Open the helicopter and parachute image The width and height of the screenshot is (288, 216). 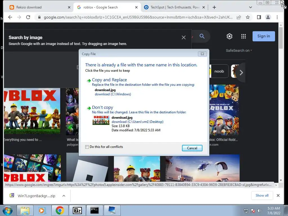(202, 168)
